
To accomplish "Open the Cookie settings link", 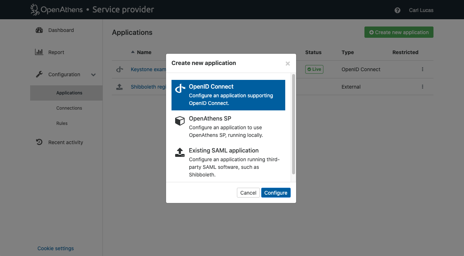I will pyautogui.click(x=56, y=248).
